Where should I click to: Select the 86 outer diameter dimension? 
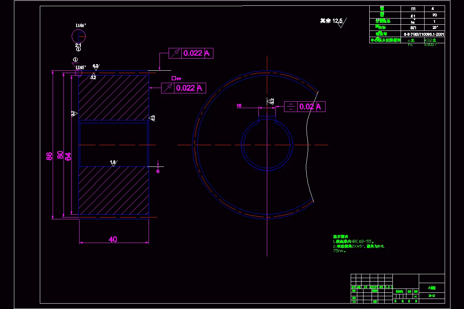point(49,156)
